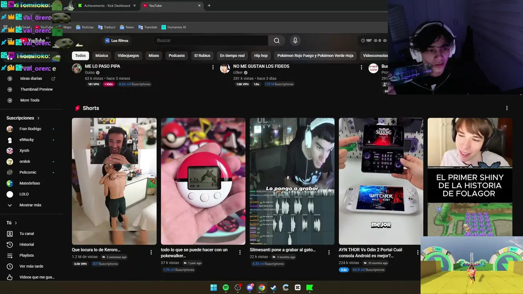This screenshot has width=523, height=294.
Task: Open the Noticias bookmark
Action: click(x=85, y=27)
